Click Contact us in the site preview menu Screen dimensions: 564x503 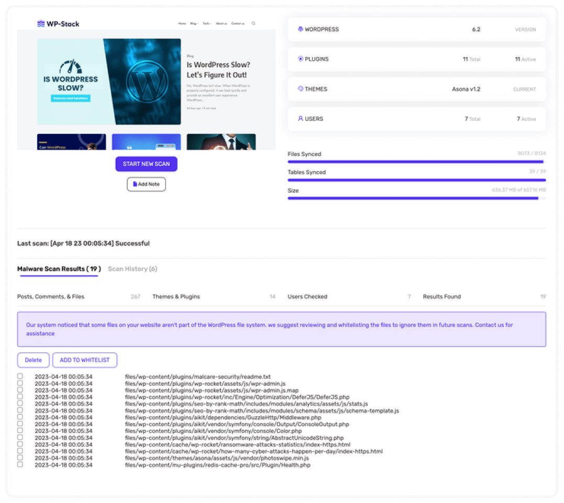click(x=238, y=24)
